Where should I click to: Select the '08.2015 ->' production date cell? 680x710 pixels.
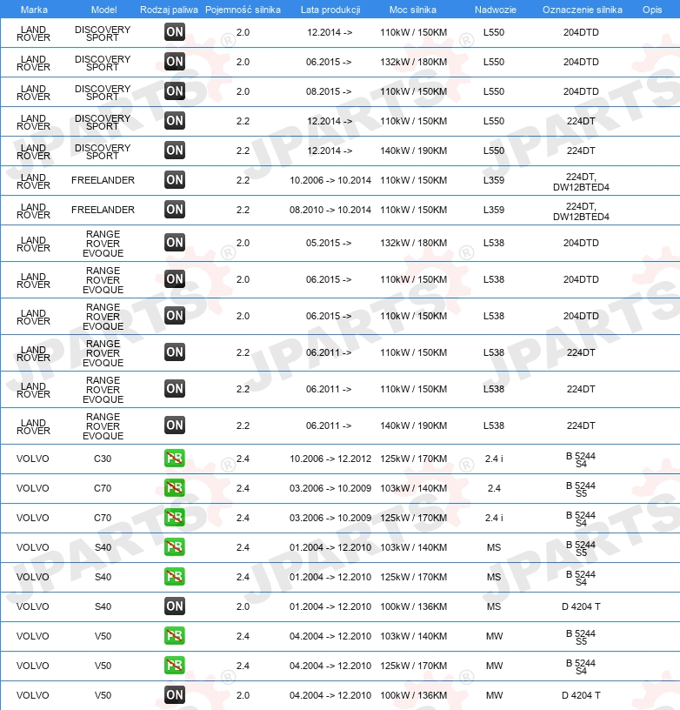tap(329, 91)
